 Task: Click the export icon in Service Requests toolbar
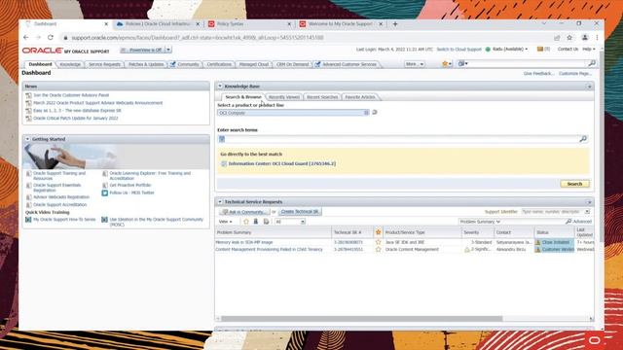click(266, 222)
